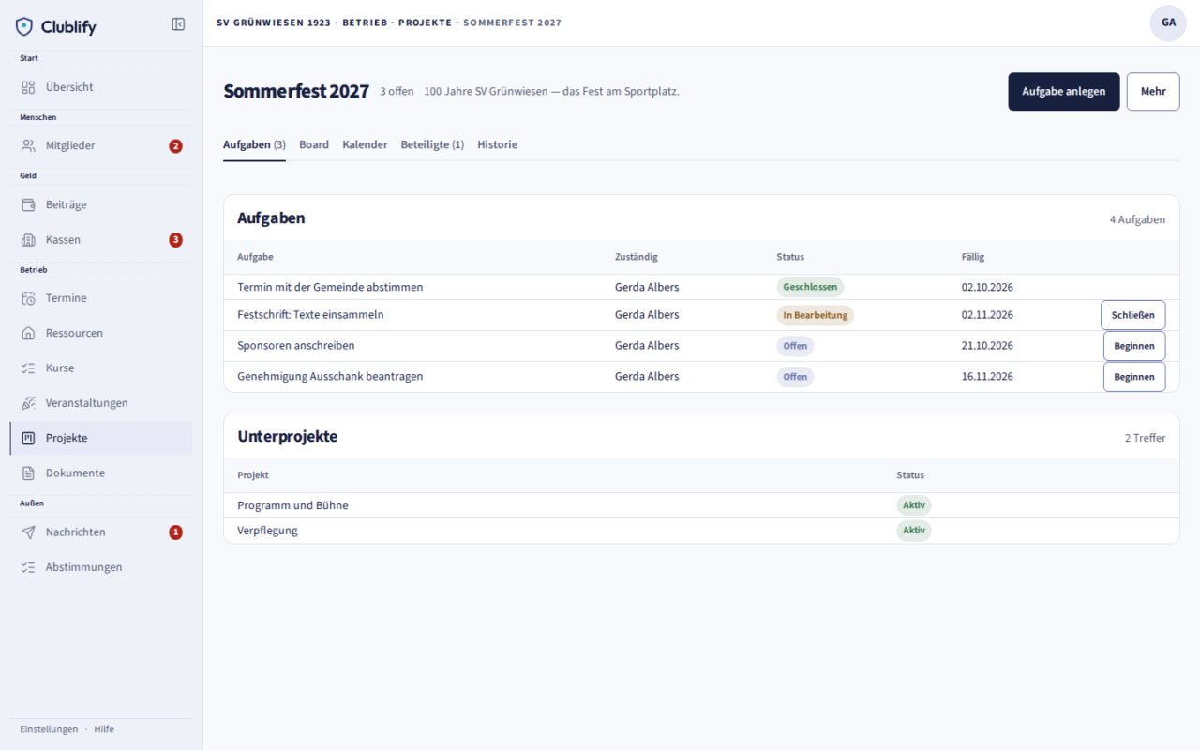Image resolution: width=1200 pixels, height=750 pixels.
Task: Click the SV Grünwiesen 1923 breadcrumb
Action: tap(274, 22)
